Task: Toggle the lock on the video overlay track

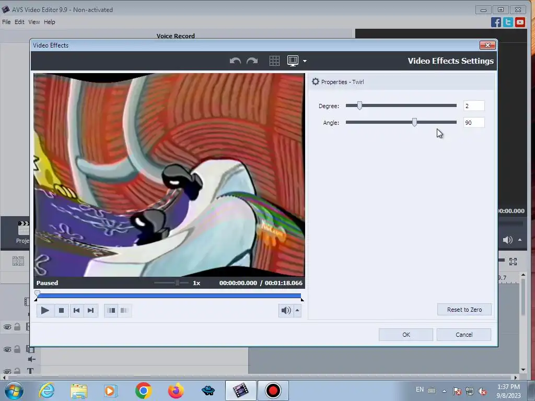Action: (x=17, y=349)
